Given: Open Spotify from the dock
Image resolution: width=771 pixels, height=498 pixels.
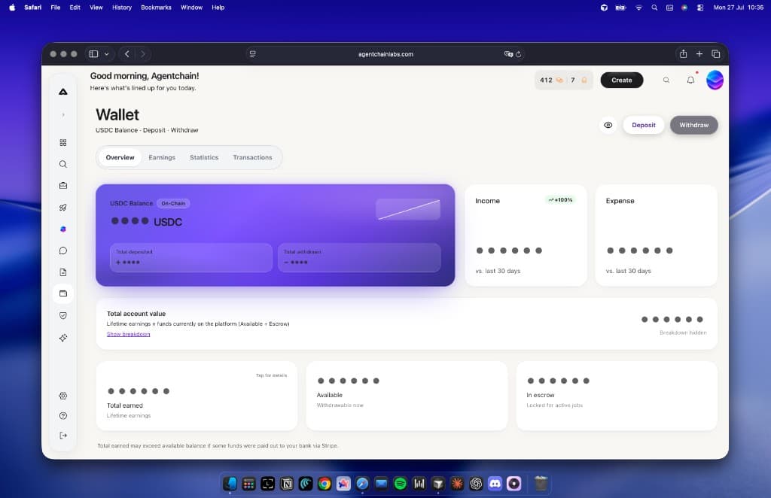Looking at the screenshot, I should (401, 484).
